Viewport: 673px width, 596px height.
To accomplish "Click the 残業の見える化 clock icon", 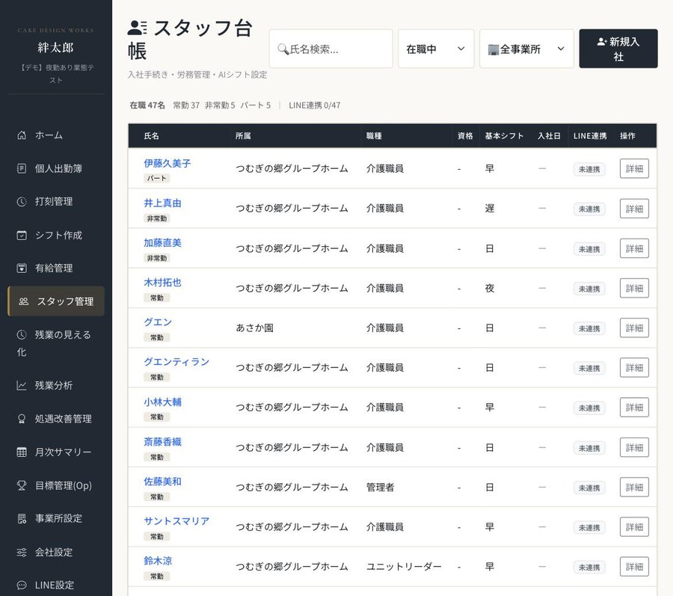I will (x=22, y=335).
